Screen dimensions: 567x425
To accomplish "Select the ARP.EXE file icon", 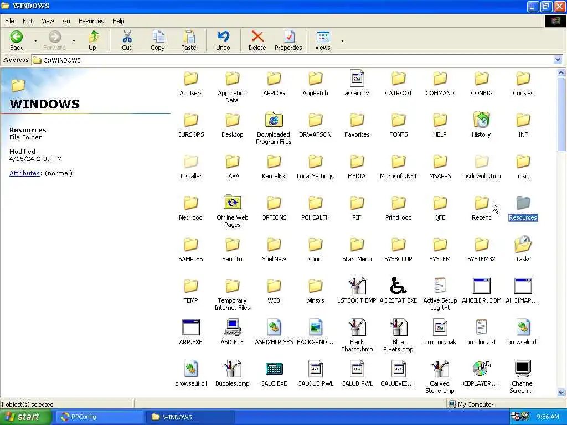I will click(190, 327).
